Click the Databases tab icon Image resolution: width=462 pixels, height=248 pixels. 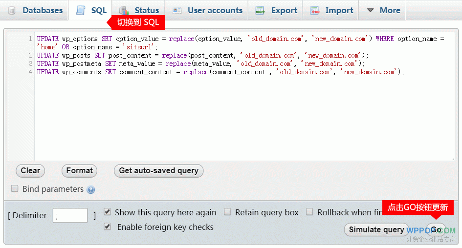click(x=12, y=10)
